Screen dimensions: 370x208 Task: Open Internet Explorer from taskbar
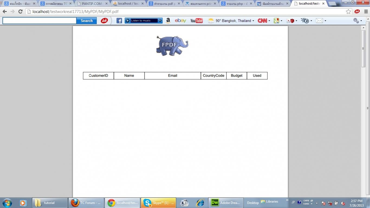click(200, 203)
